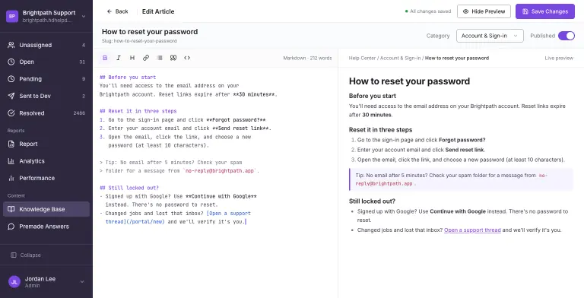
Task: Click the Knowledge Base book icon
Action: [11, 209]
